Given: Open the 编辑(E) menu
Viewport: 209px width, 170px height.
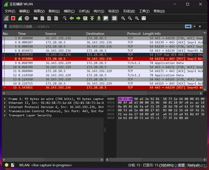Looking at the screenshot, I should [x=24, y=11].
